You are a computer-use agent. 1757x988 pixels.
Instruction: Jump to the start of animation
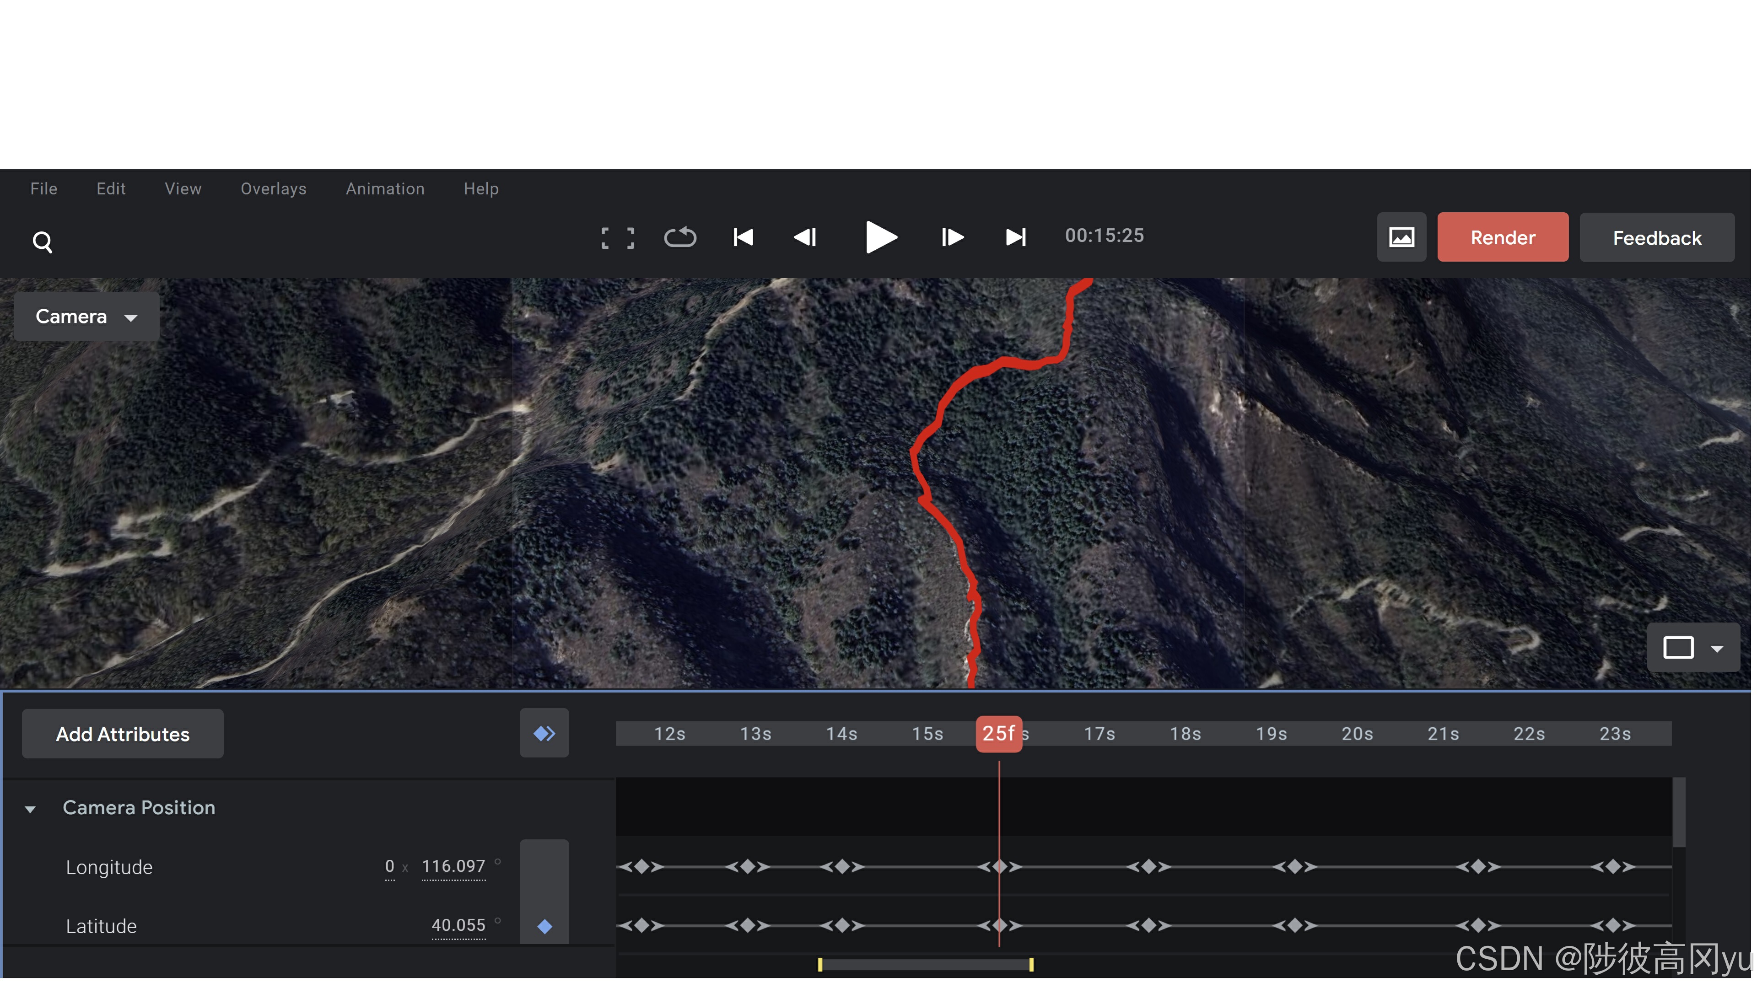click(x=743, y=237)
